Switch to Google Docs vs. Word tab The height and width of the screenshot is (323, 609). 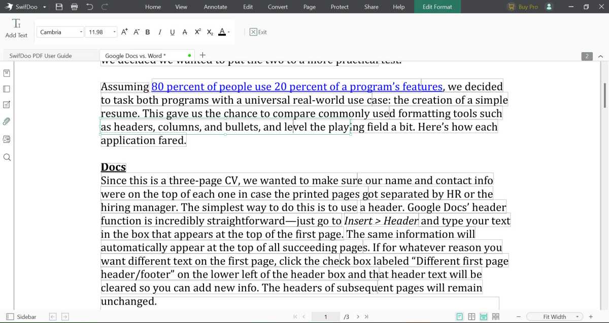coord(147,56)
